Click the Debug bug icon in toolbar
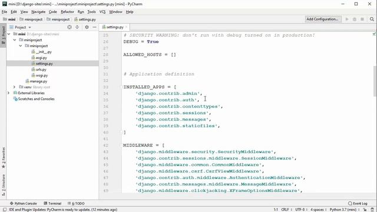377x212 pixels. pos(355,19)
